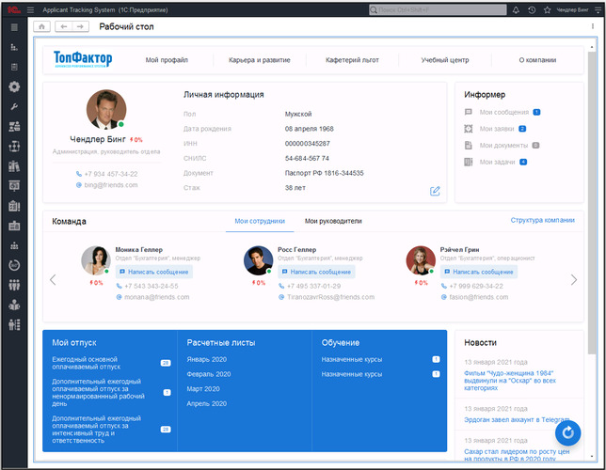Open Учебный центр menu item
Viewport: 606px width, 470px height.
tap(445, 60)
